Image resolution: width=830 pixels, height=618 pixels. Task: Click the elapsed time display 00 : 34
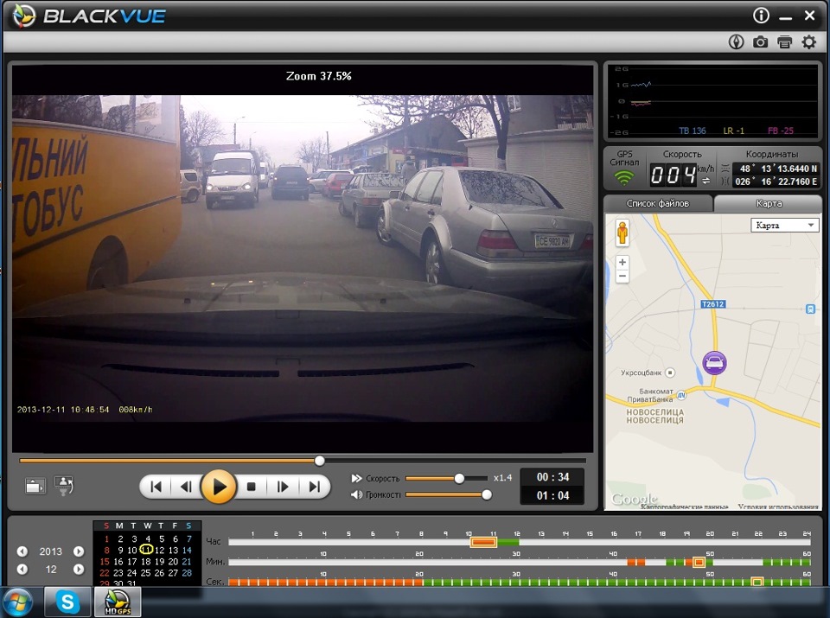pos(552,477)
